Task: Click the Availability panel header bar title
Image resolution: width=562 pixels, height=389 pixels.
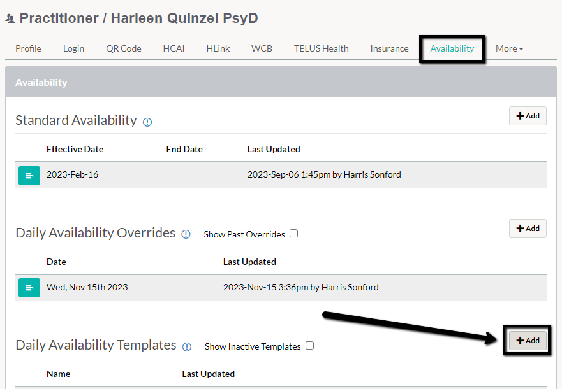Action: [x=41, y=83]
